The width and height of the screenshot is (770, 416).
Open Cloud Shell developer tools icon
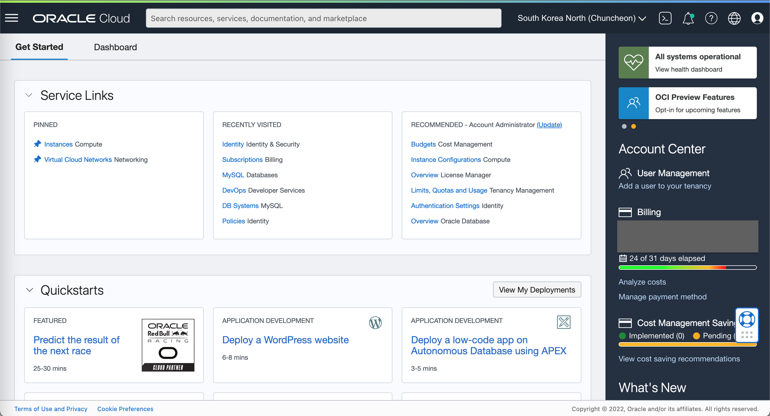pos(665,18)
